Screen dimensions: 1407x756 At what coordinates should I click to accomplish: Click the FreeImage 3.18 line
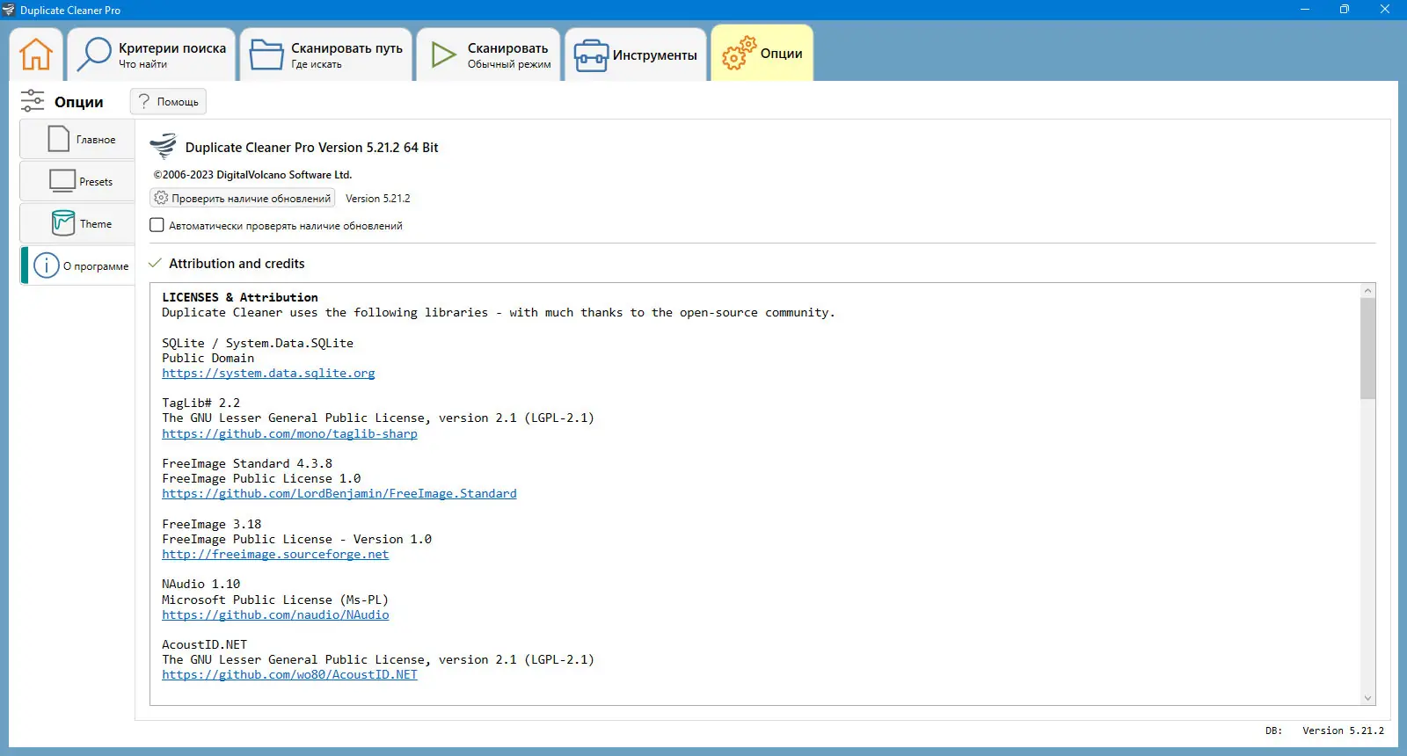pos(211,524)
